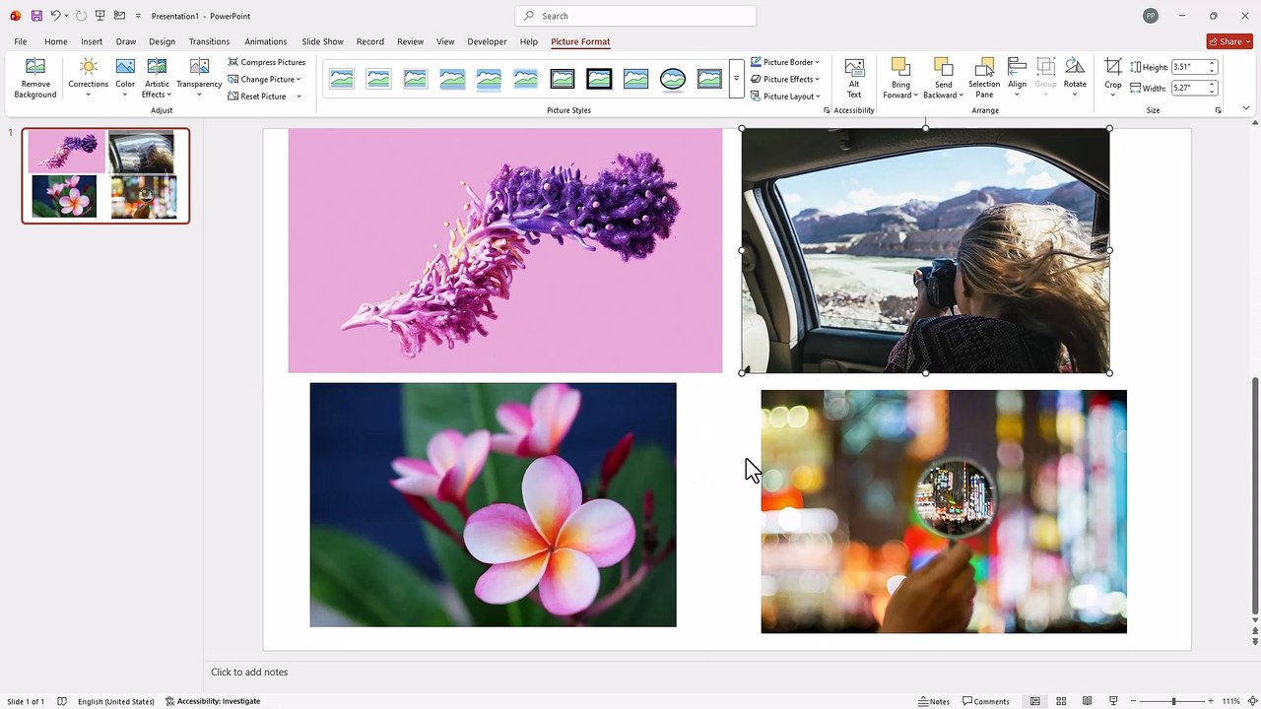The width and height of the screenshot is (1261, 709).
Task: Open the Align objects menu
Action: [1017, 78]
